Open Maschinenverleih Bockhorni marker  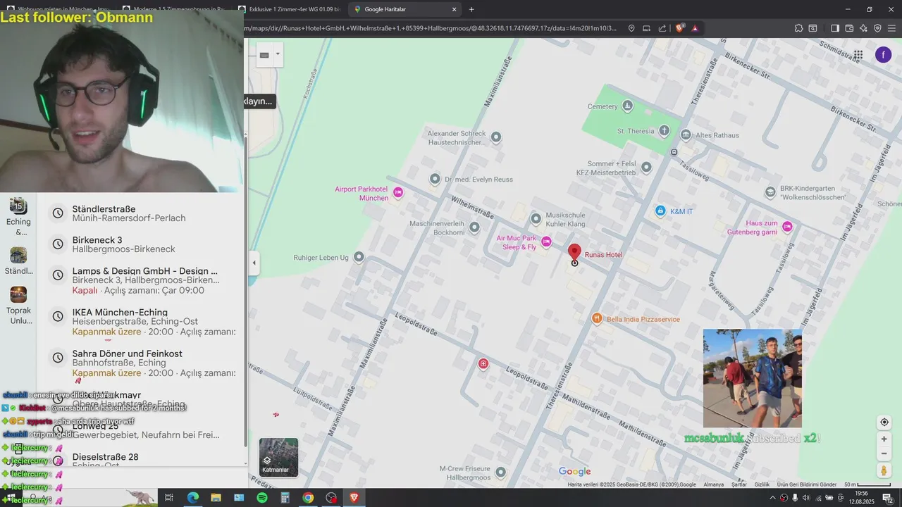coord(474,227)
